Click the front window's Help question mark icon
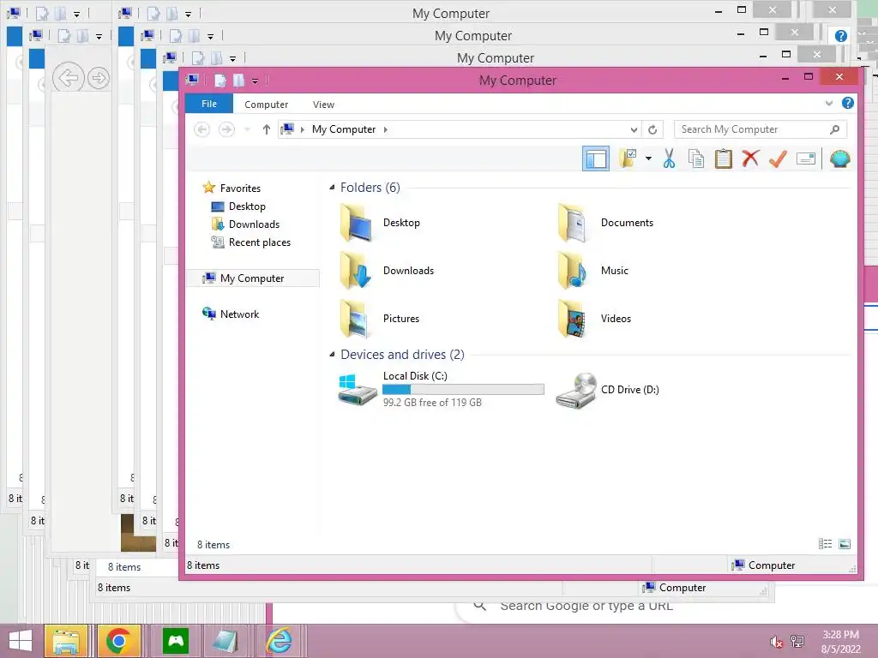878x658 pixels. click(x=848, y=103)
